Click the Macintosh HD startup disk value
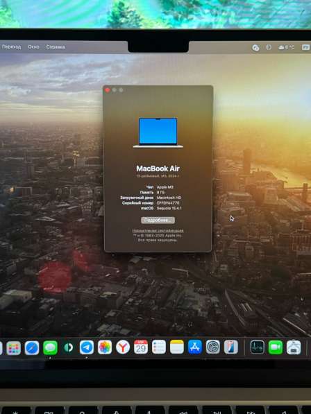The image size is (311, 414). 169,198
